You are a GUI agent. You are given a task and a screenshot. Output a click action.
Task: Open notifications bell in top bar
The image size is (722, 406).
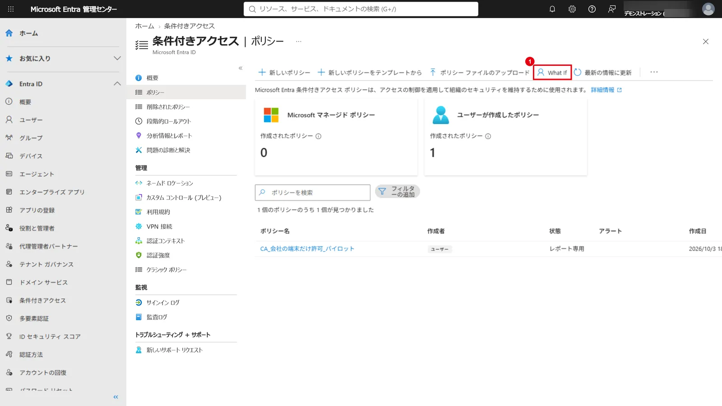pyautogui.click(x=552, y=9)
